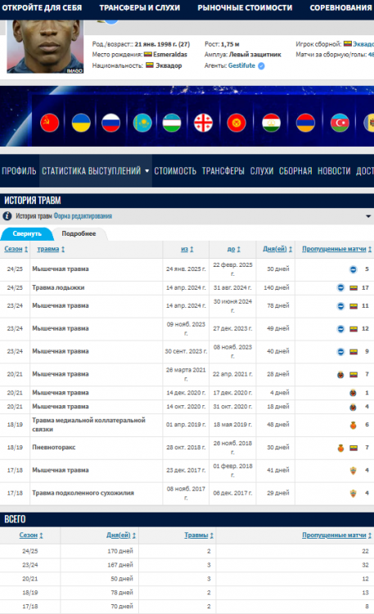Image resolution: width=374 pixels, height=614 pixels.
Task: Click the Ukraine flag icon
Action: pos(81,123)
